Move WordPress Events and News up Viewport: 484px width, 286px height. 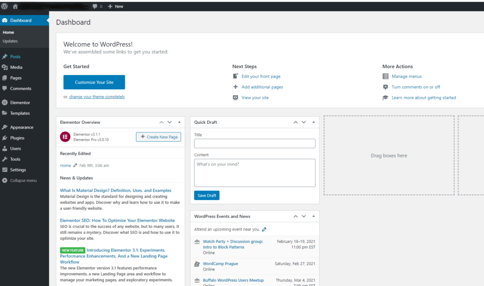[295, 217]
